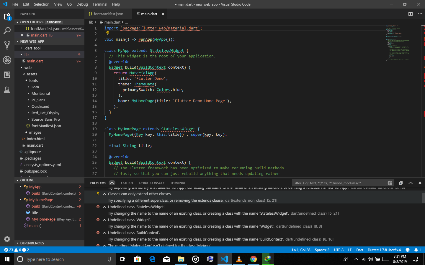
Task: Change language mode via Dart status item
Action: point(359,250)
